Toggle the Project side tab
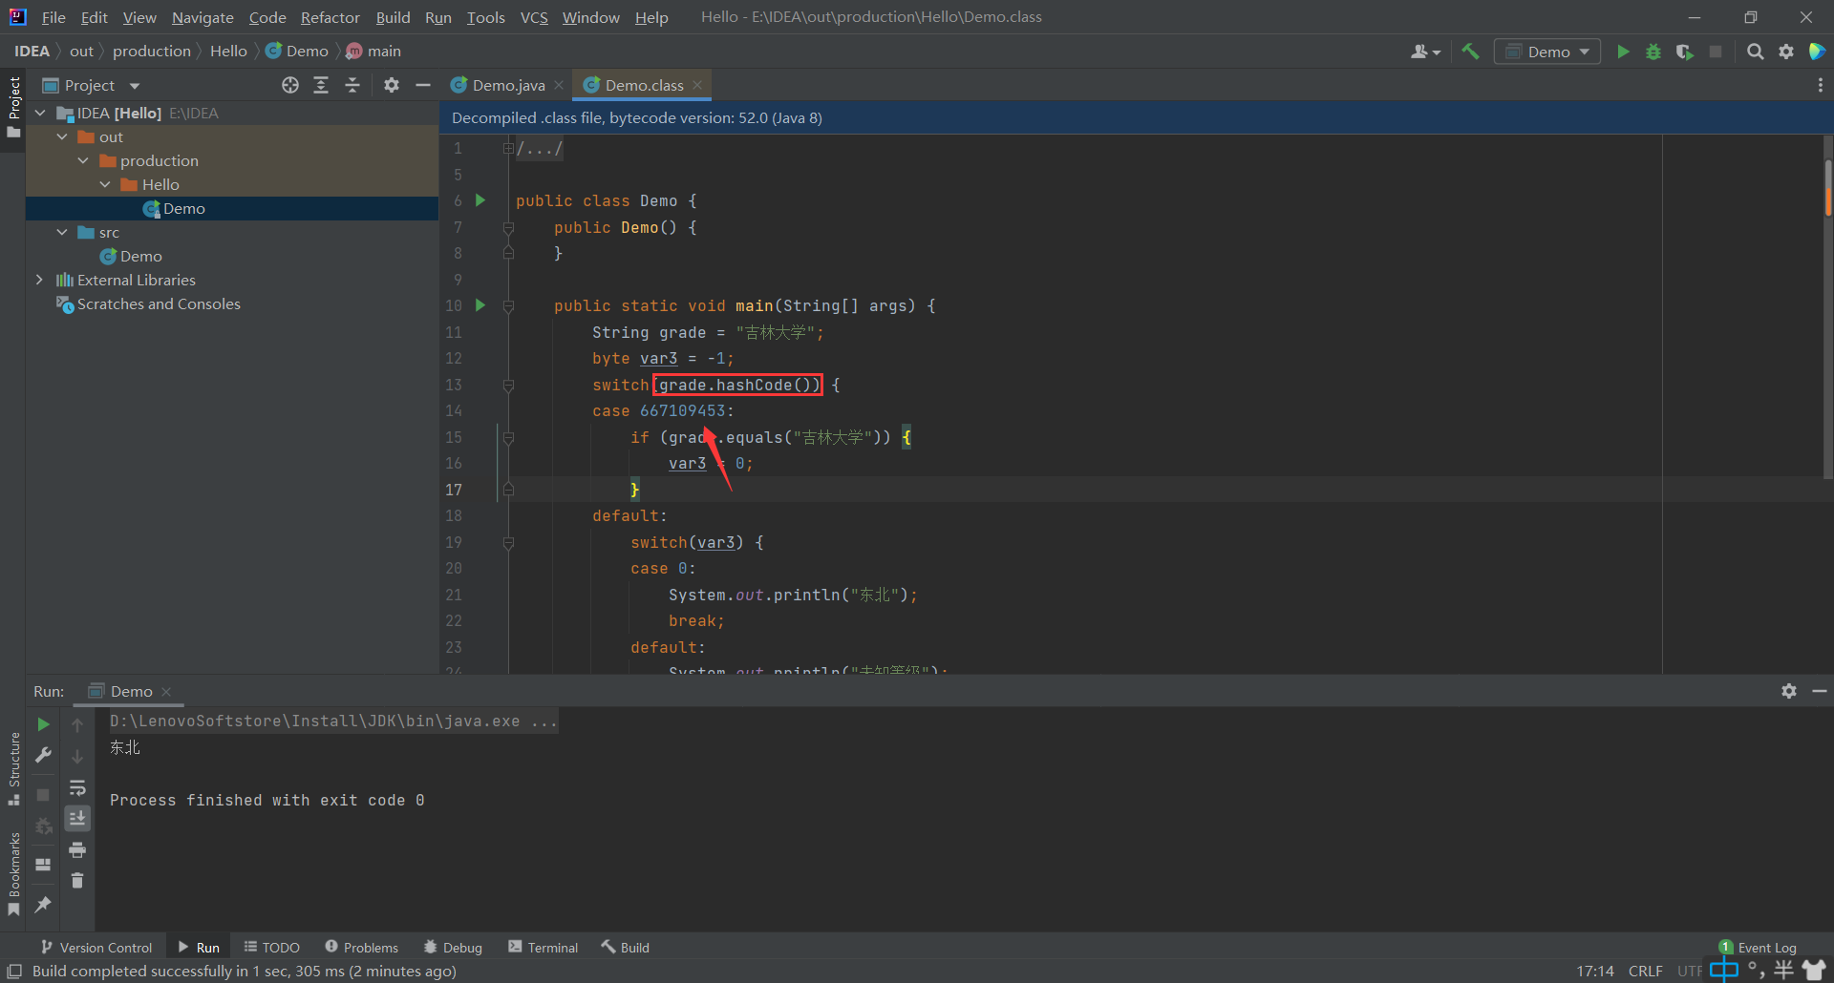Viewport: 1834px width, 983px height. tap(13, 107)
